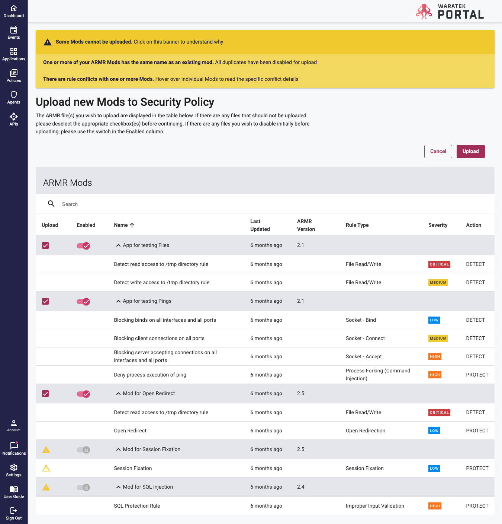Click the Search field in ARMR Mods
This screenshot has height=524, width=502.
[149, 204]
